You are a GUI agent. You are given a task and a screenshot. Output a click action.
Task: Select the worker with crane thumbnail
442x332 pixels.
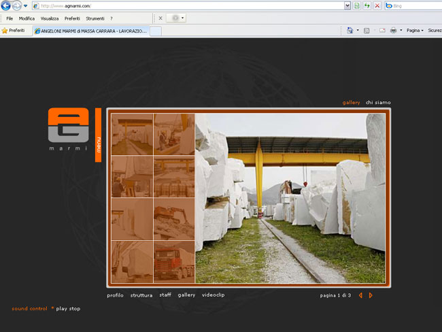pos(174,134)
